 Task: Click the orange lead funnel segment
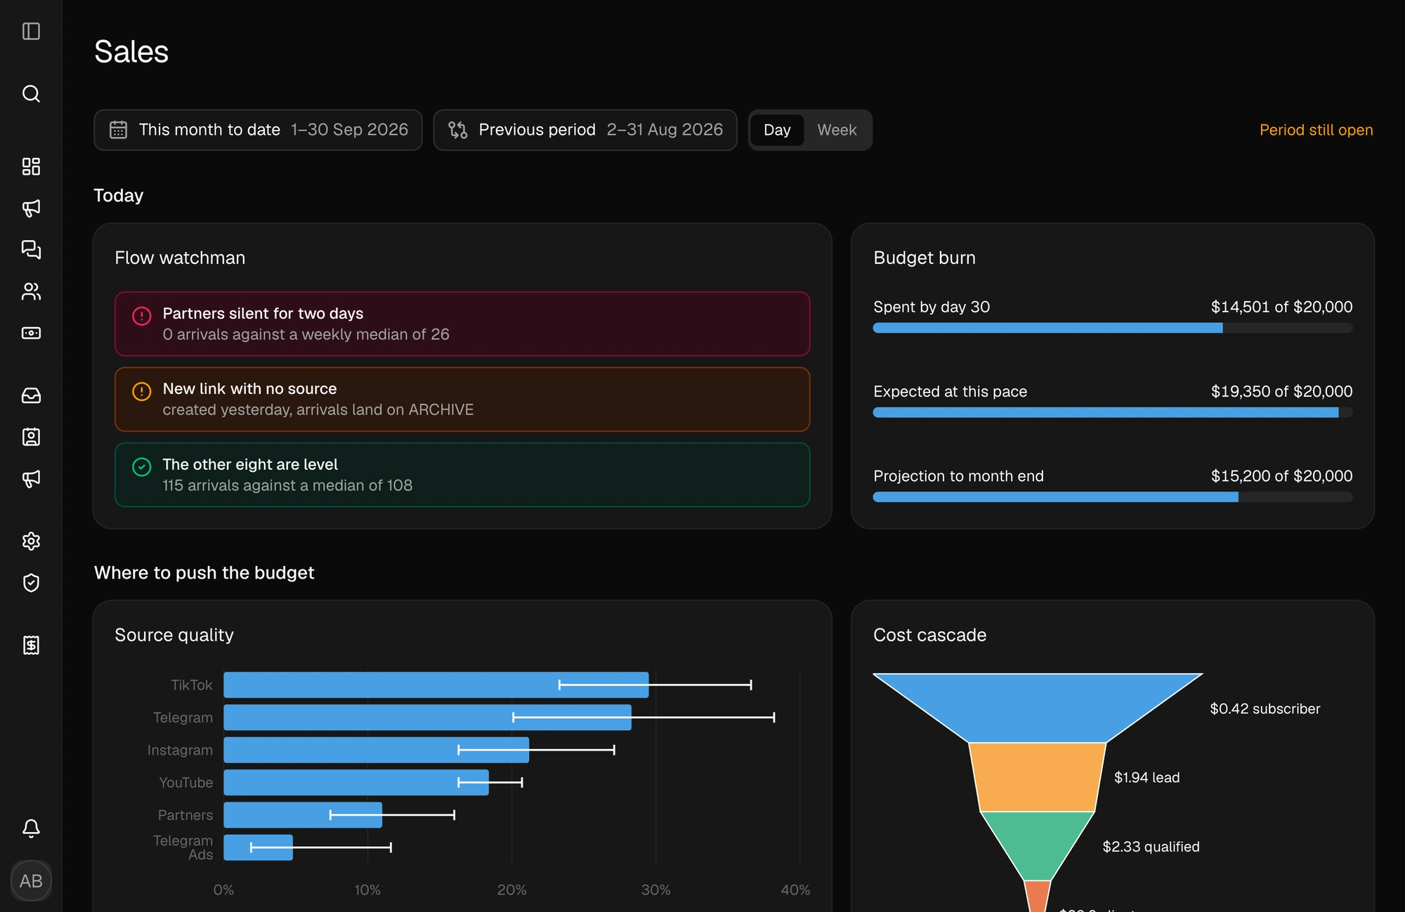coord(1038,777)
